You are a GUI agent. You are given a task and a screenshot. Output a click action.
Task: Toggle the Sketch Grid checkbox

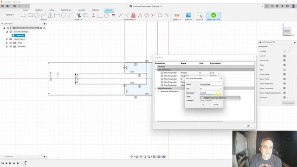[x=284, y=60]
